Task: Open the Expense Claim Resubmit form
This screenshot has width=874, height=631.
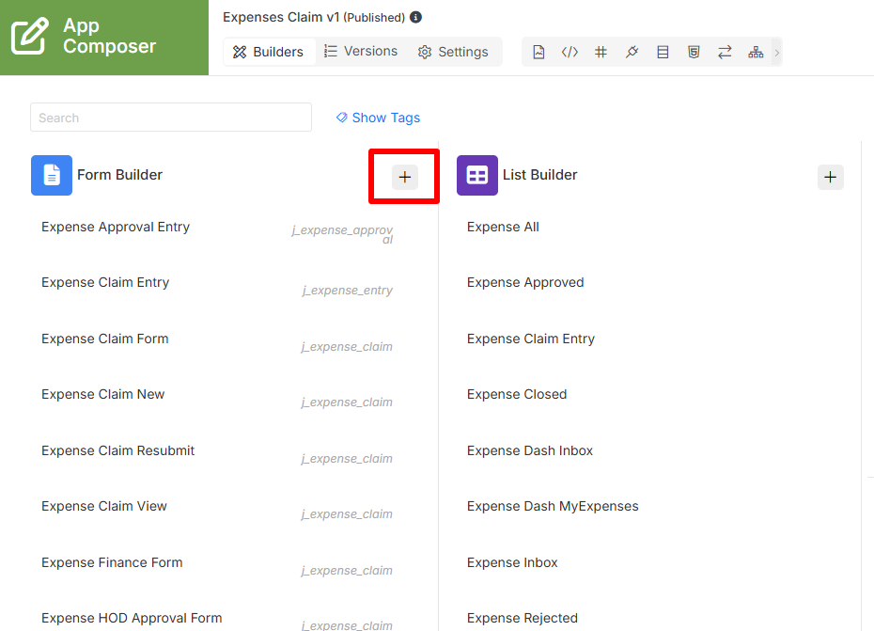Action: 118,450
